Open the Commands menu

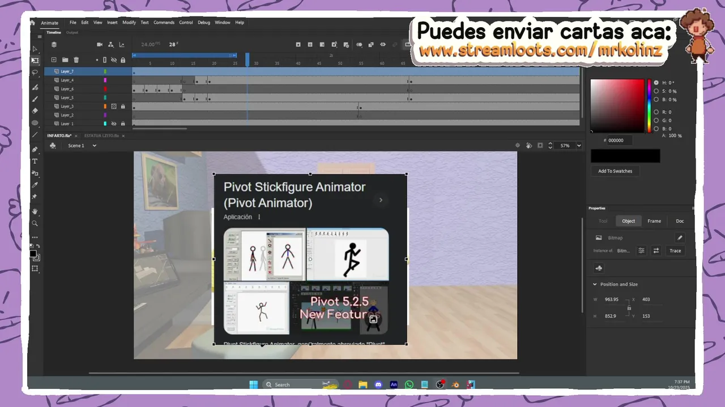164,23
